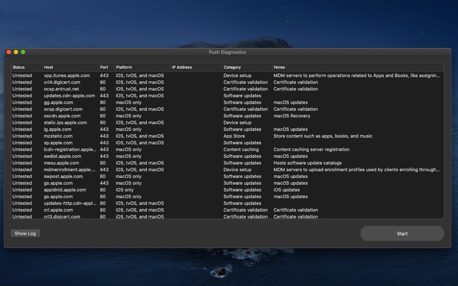Click the 'Store content such as apps' note

pyautogui.click(x=323, y=136)
